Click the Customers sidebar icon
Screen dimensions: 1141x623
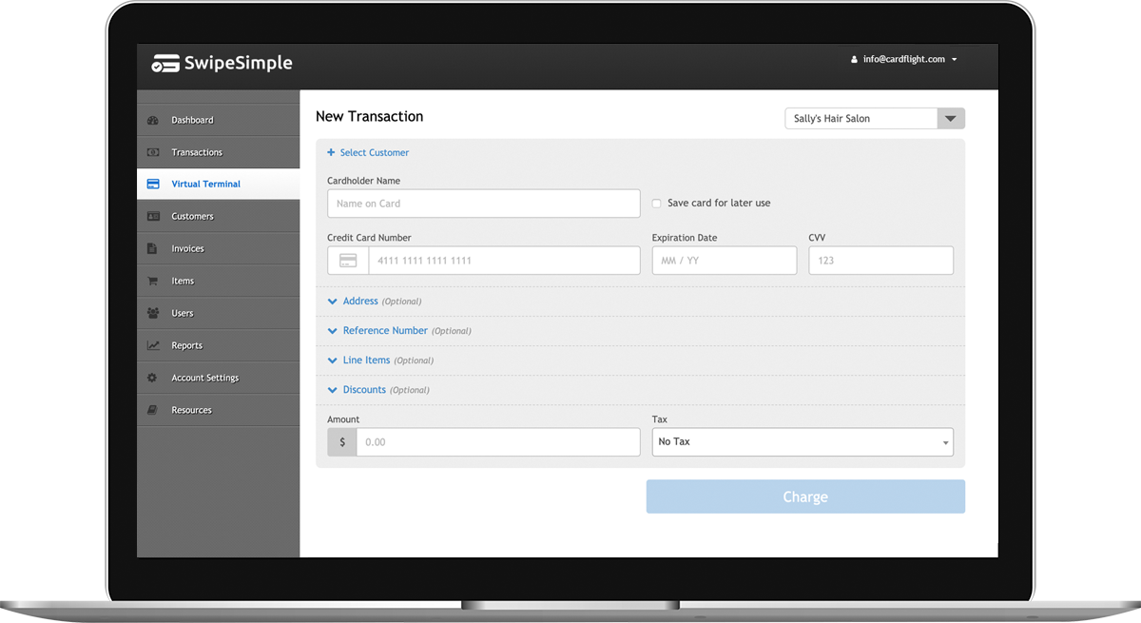[153, 216]
